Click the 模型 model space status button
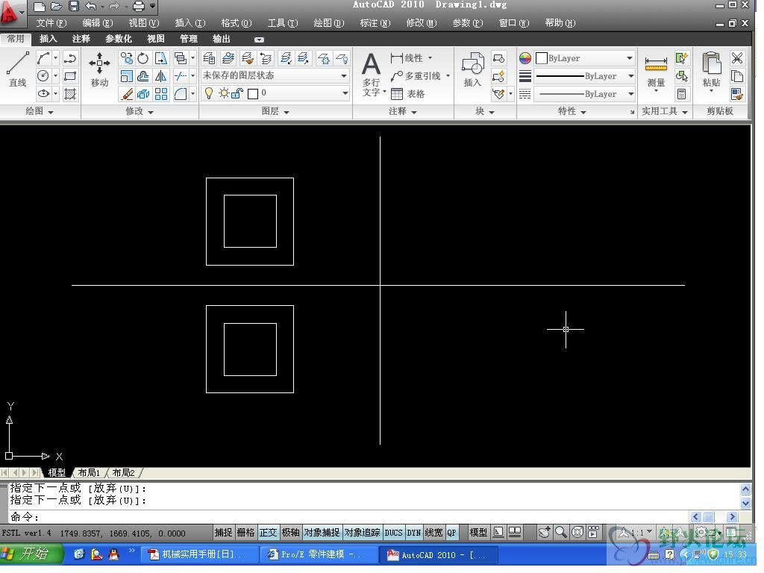The image size is (764, 573). (x=478, y=533)
